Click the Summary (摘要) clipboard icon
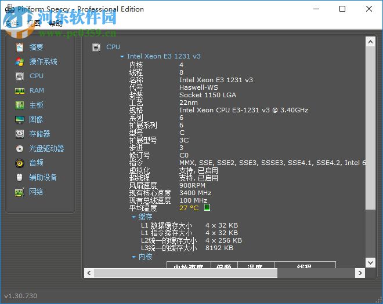Screen dimensions: 383x304 (x=20, y=47)
